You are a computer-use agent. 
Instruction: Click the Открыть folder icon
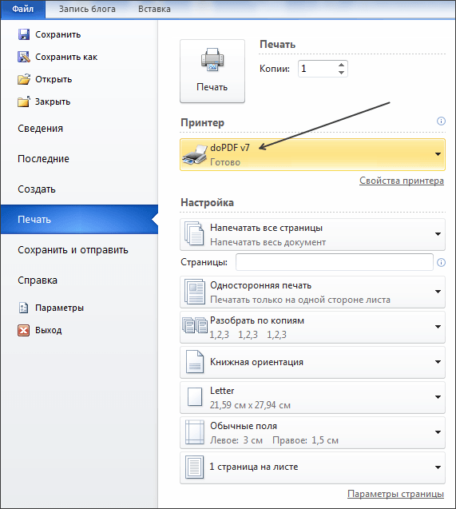pos(24,79)
